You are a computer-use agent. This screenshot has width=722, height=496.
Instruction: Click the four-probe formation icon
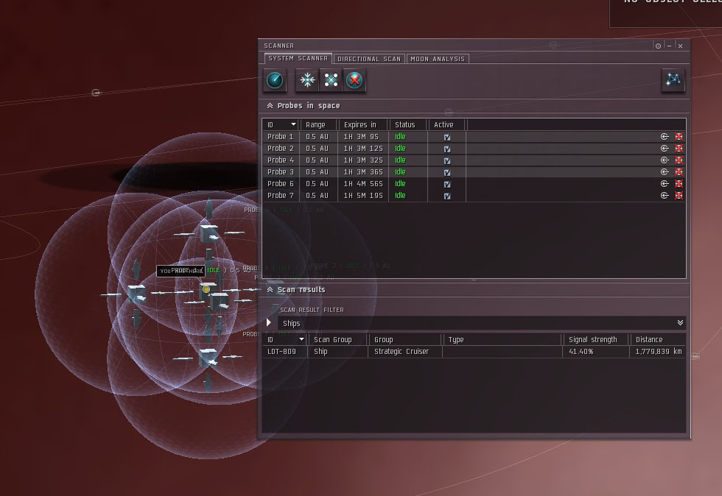pyautogui.click(x=331, y=80)
